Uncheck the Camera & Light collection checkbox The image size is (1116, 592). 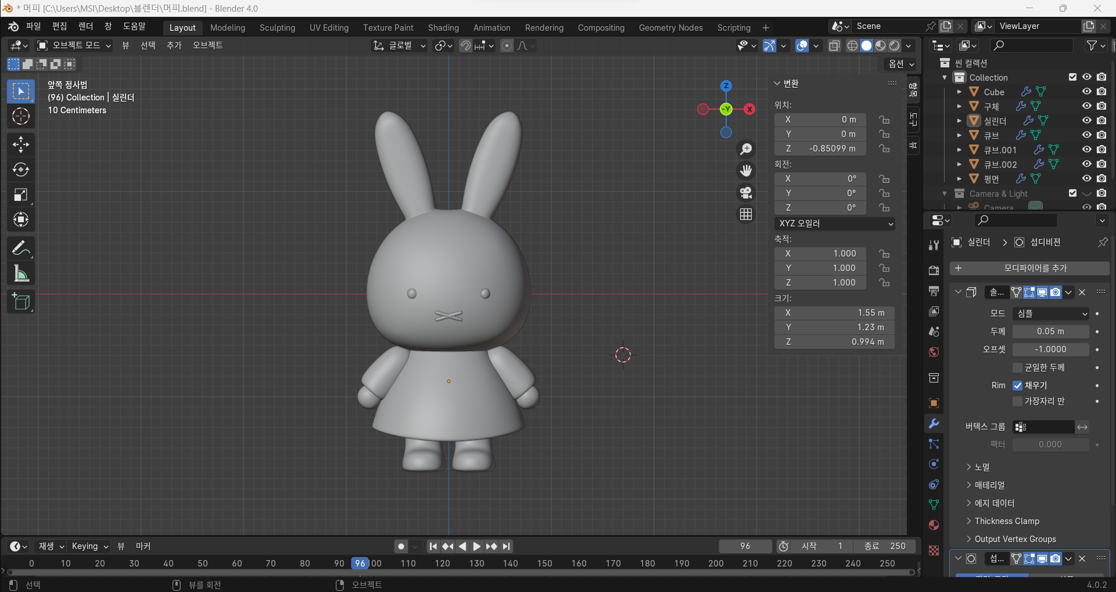pyautogui.click(x=1072, y=193)
